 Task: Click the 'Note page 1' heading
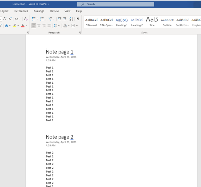60,52
